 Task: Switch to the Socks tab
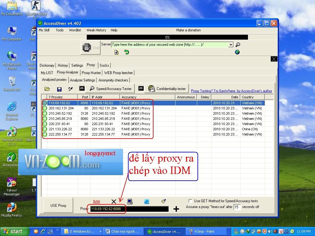pos(105,65)
